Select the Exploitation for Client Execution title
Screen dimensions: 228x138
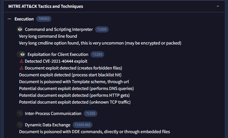58,54
